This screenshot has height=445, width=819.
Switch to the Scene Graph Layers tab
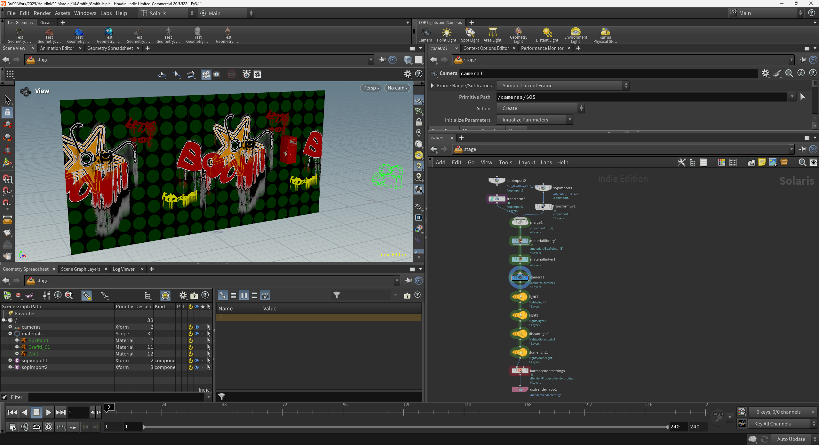[80, 269]
